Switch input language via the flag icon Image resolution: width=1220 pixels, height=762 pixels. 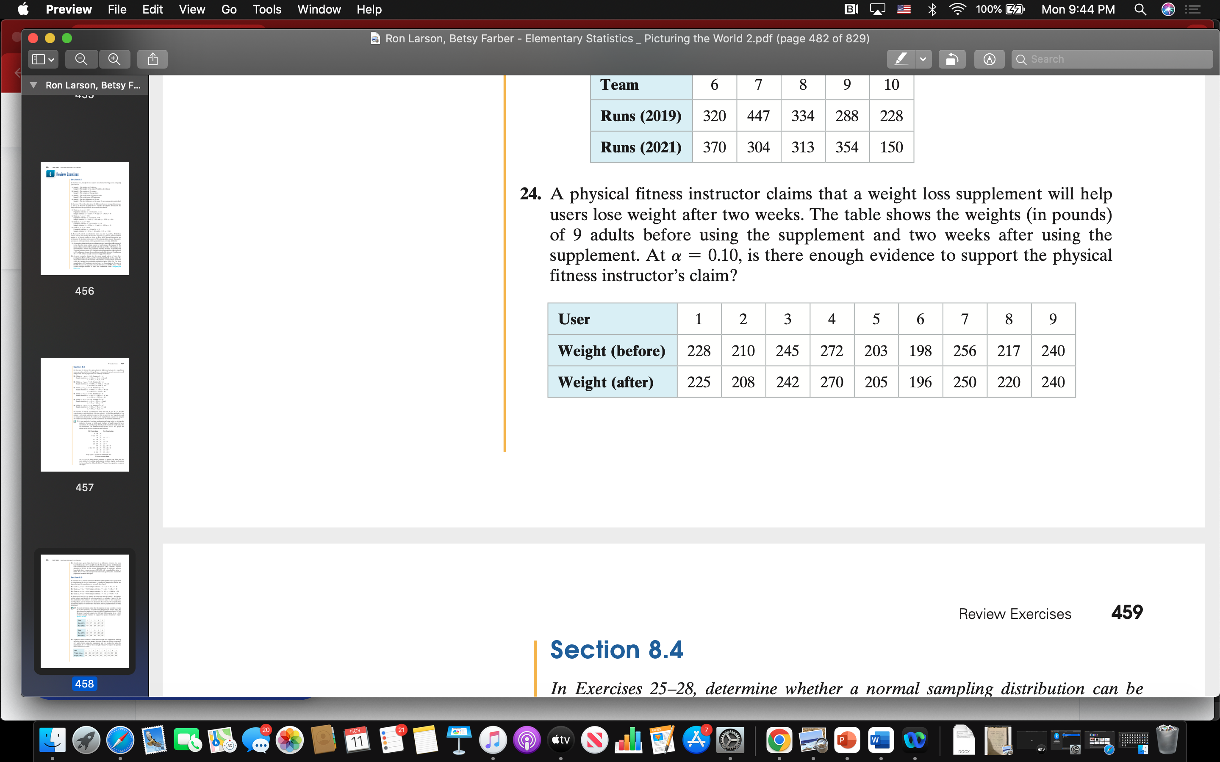pos(904,9)
